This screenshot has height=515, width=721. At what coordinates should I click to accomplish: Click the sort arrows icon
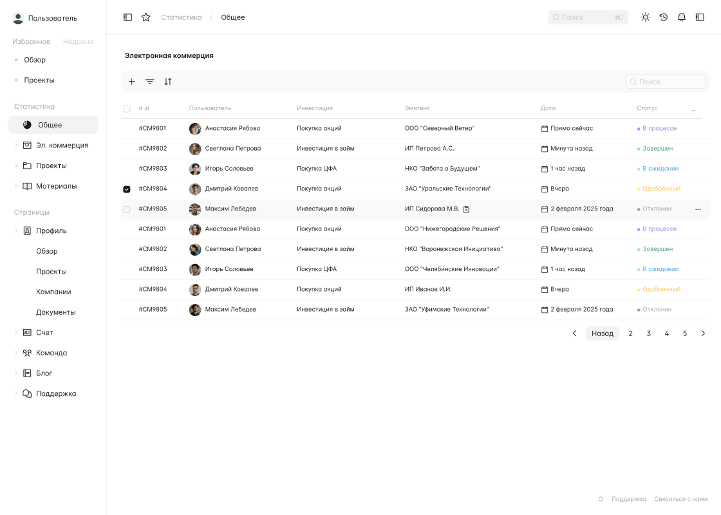click(x=168, y=82)
